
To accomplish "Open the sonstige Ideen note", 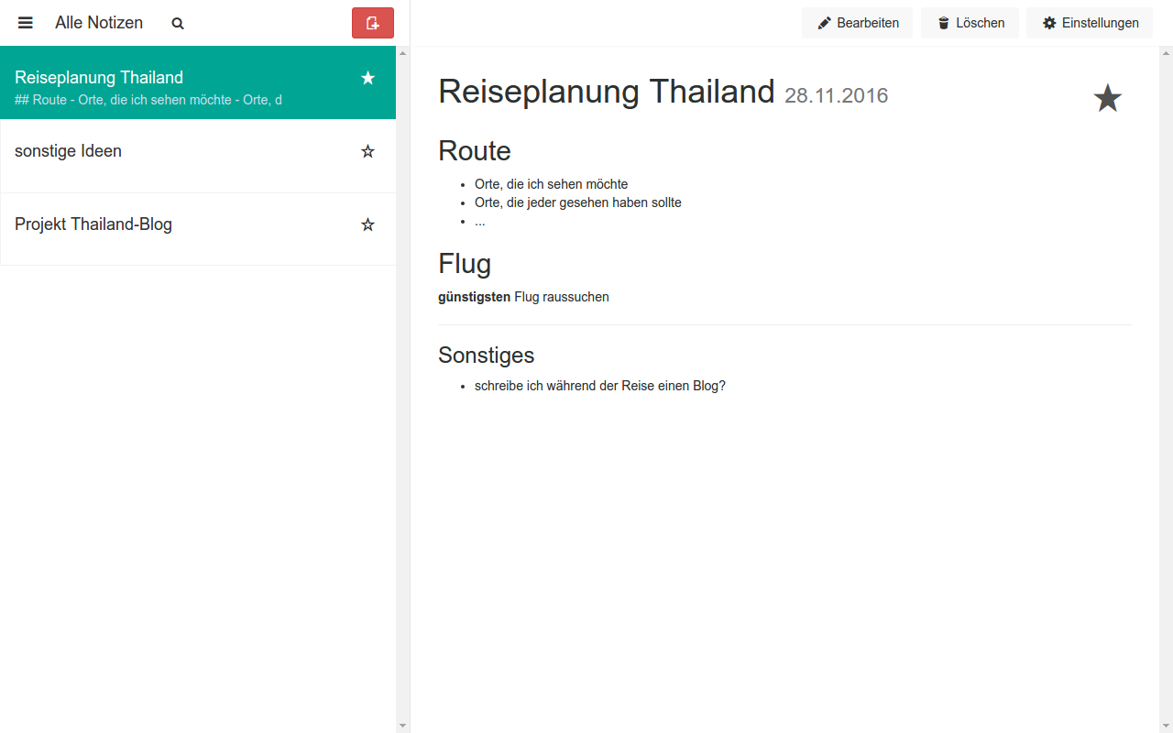I will tap(198, 156).
